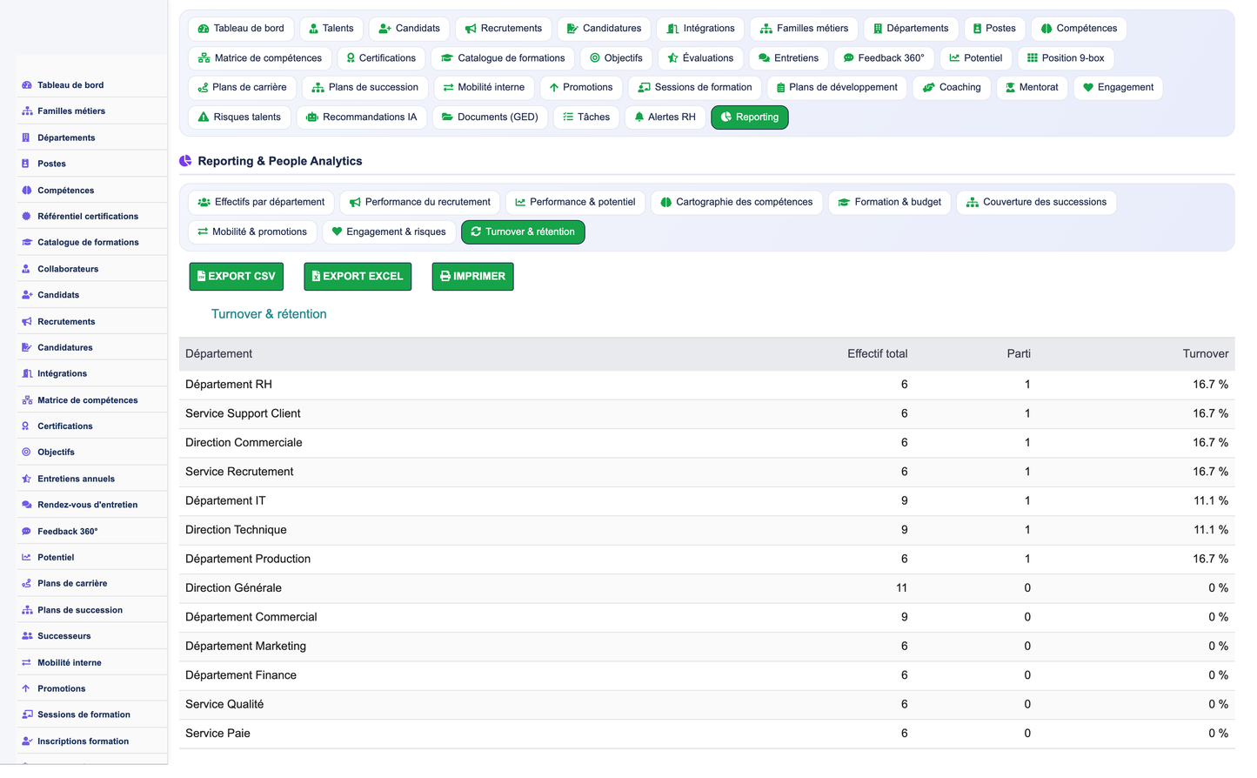Click the Plans de succession sidebar icon
This screenshot has width=1257, height=778.
[27, 611]
